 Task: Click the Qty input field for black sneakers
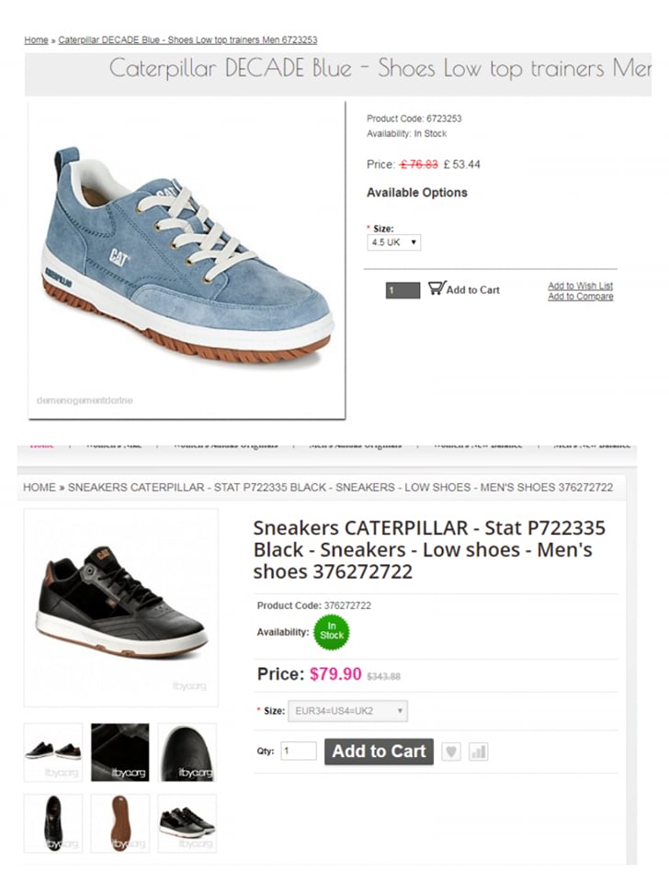[x=299, y=751]
